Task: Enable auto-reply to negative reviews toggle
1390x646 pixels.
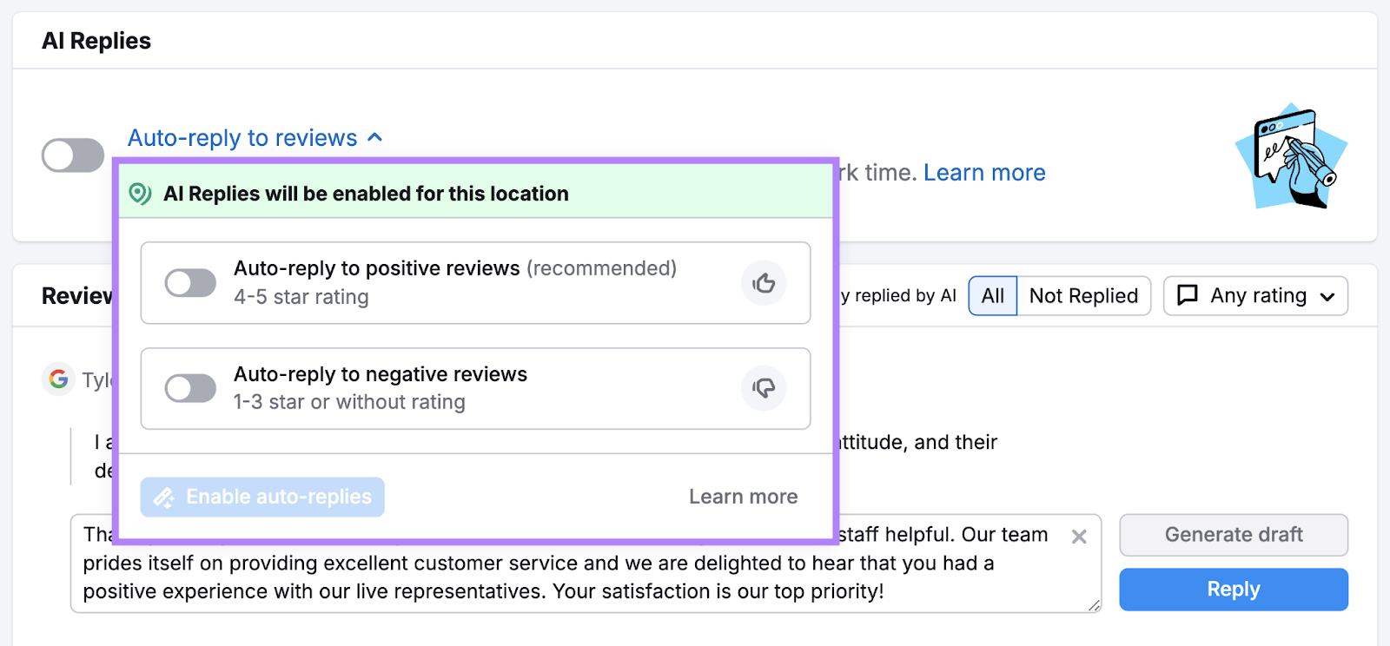Action: pyautogui.click(x=190, y=388)
